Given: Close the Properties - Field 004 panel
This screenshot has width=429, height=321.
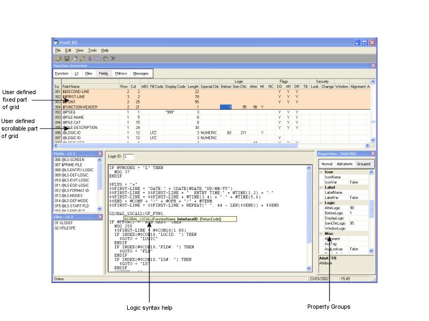Looking at the screenshot, I should point(373,154).
